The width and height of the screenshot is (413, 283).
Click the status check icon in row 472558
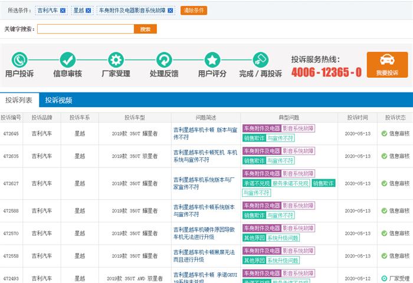(384, 256)
